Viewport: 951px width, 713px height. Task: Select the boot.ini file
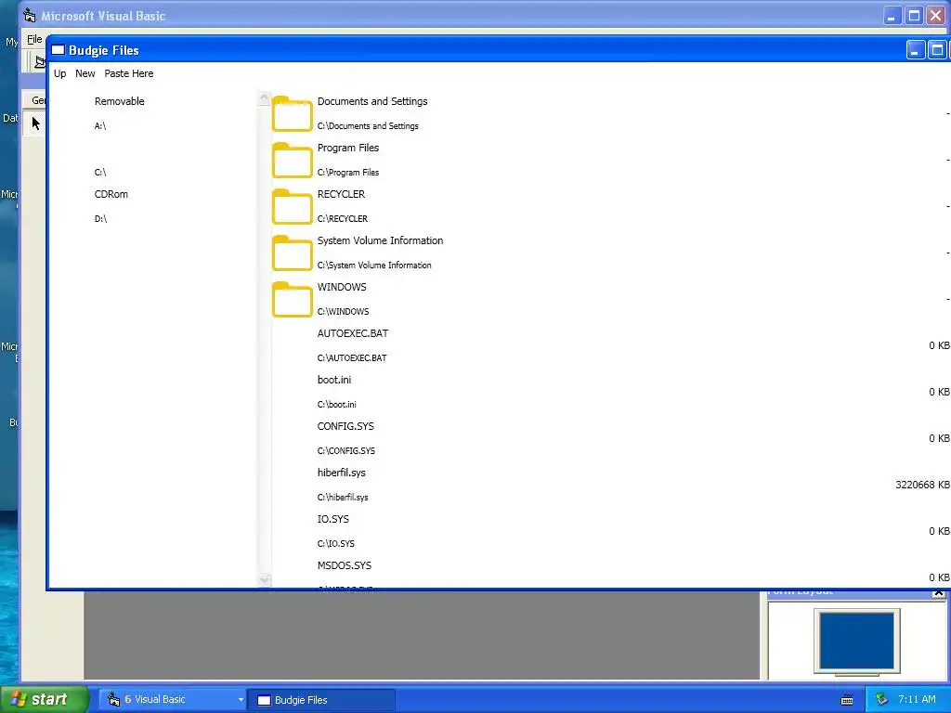334,380
